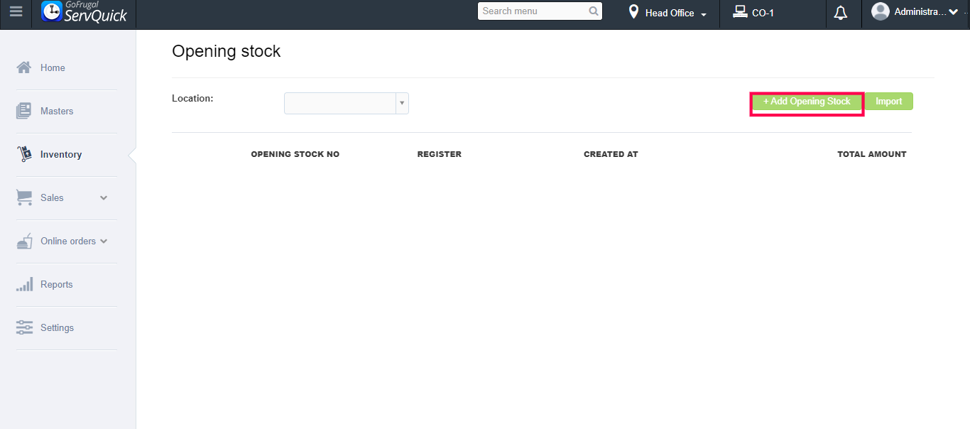This screenshot has width=970, height=429.
Task: Click the ServQuick logo
Action: click(85, 12)
